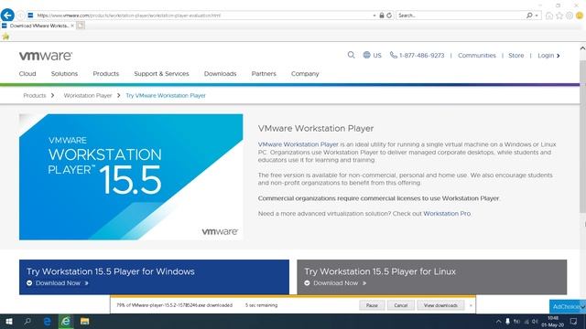
Task: Click the Try Workstation 15.5 Player for Linux heading
Action: click(x=380, y=271)
